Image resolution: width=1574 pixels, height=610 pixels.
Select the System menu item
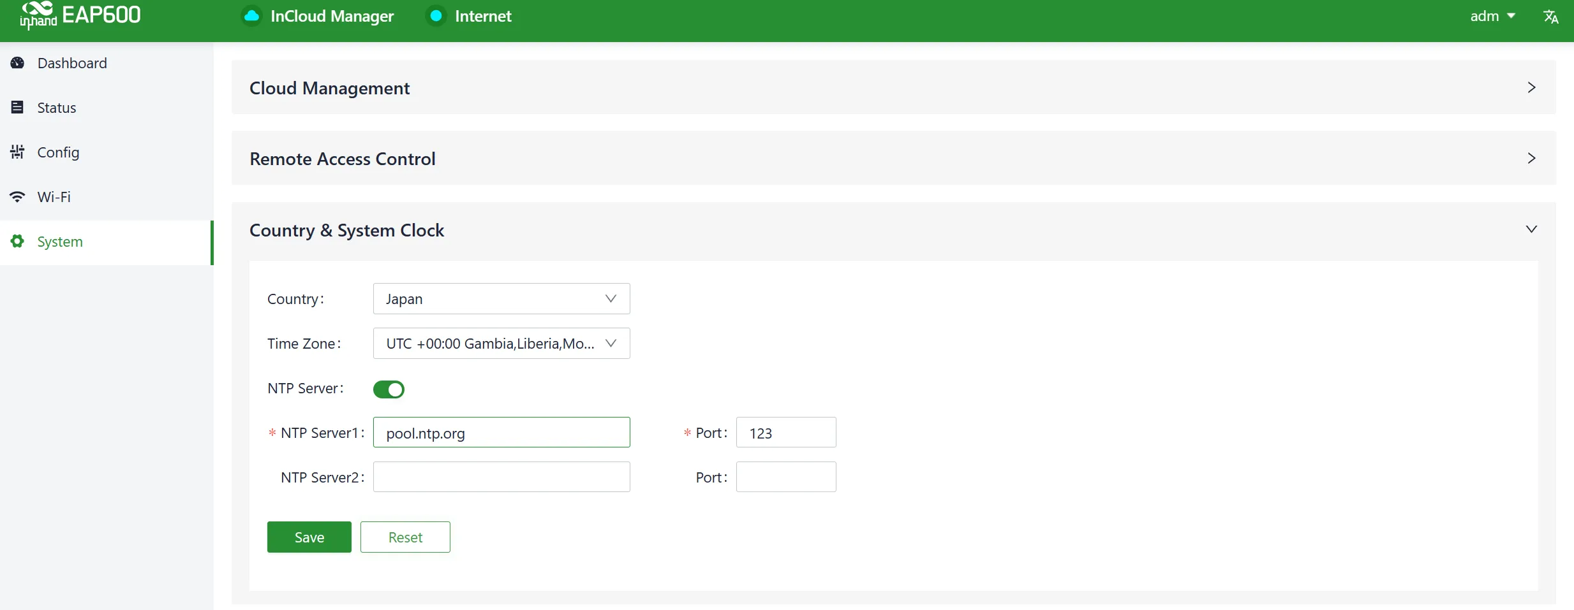point(107,242)
